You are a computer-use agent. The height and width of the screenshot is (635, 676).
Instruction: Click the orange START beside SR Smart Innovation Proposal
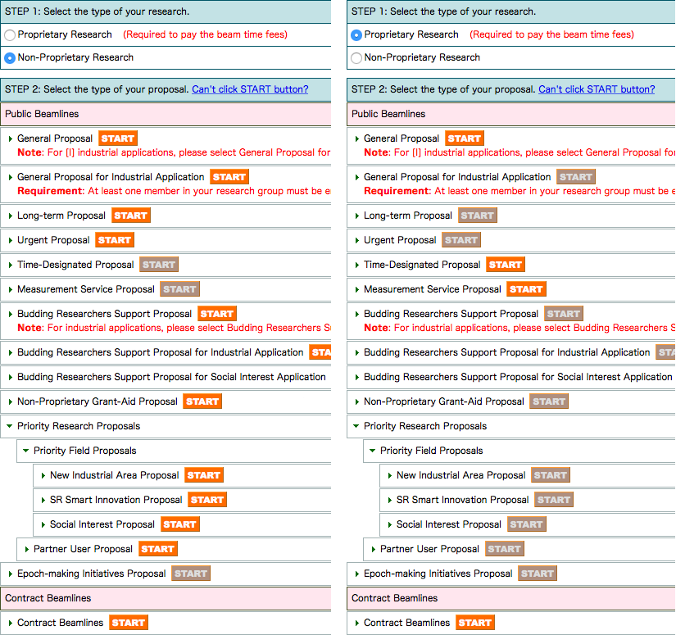207,500
